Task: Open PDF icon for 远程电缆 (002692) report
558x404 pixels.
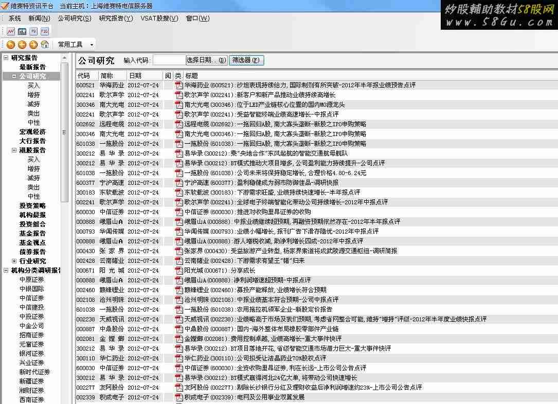Action: click(178, 124)
